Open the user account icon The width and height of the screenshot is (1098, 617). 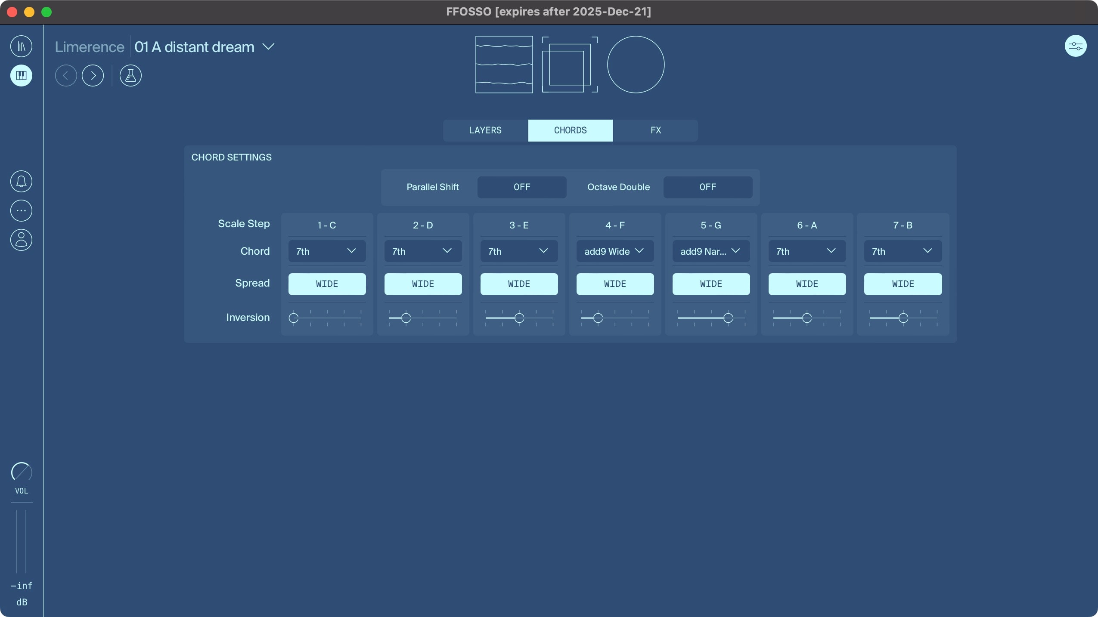coord(21,240)
